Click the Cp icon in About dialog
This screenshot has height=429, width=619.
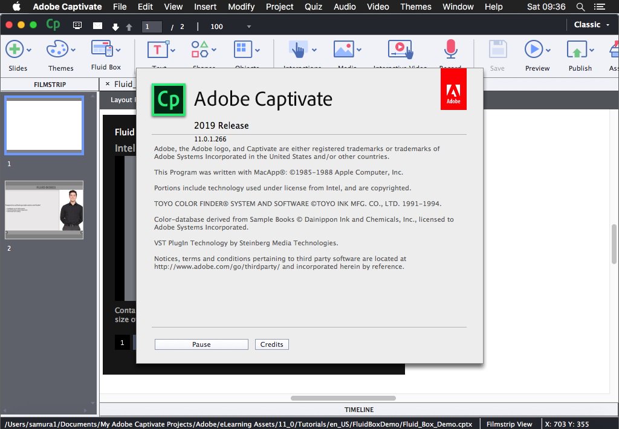click(x=169, y=100)
